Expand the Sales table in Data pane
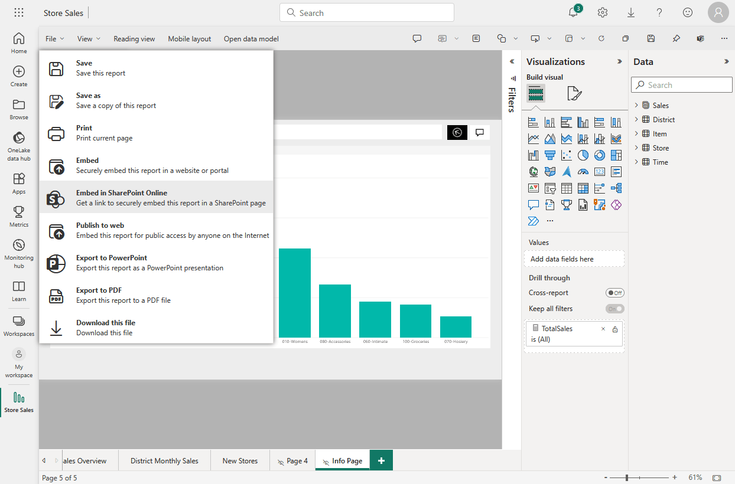The image size is (735, 484). pyautogui.click(x=636, y=105)
